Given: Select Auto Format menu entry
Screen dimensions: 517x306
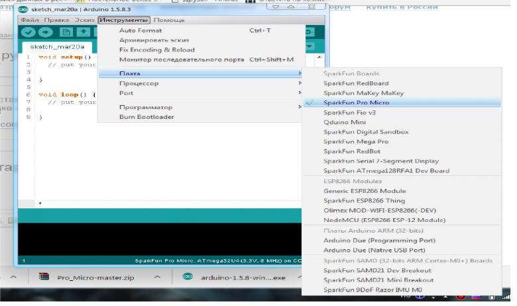Looking at the screenshot, I should [x=200, y=30].
